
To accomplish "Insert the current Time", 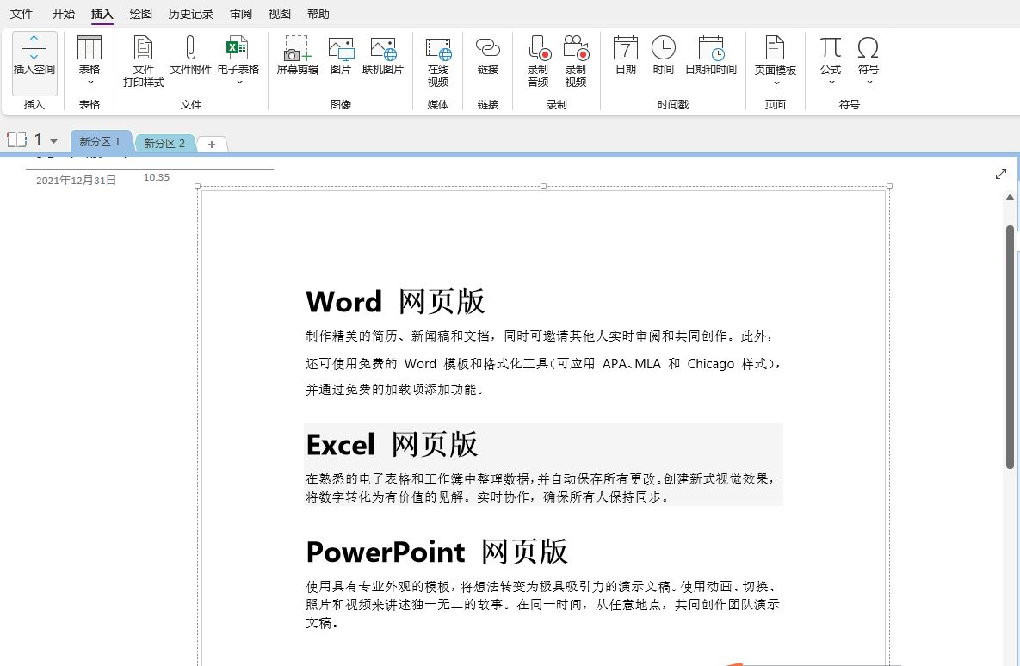I will tap(663, 56).
